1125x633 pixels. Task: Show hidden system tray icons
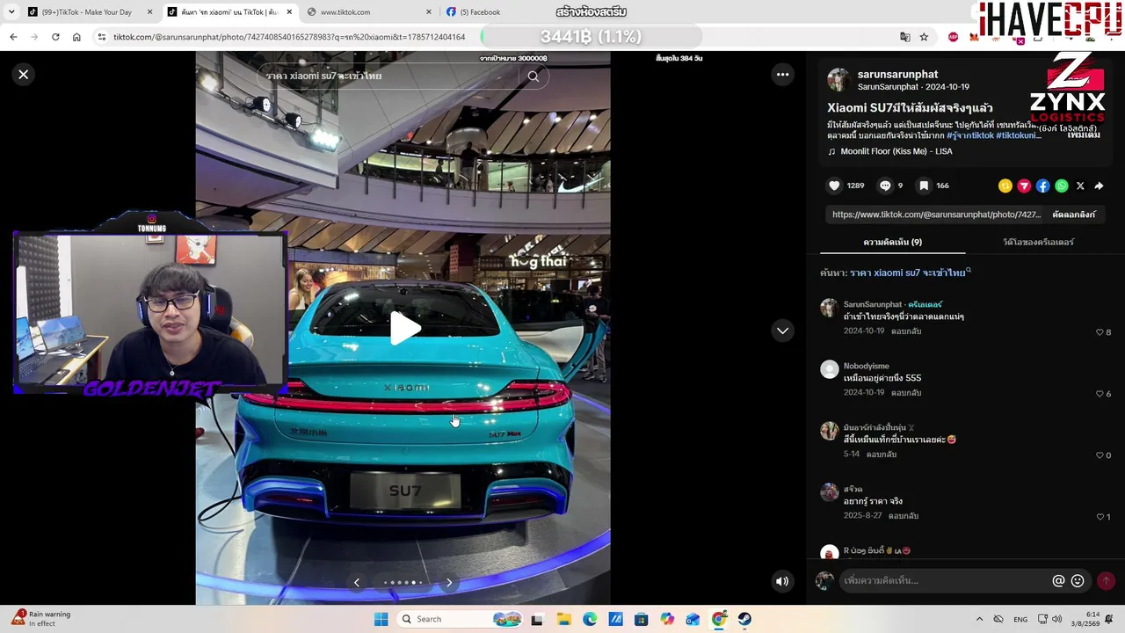pyautogui.click(x=979, y=619)
